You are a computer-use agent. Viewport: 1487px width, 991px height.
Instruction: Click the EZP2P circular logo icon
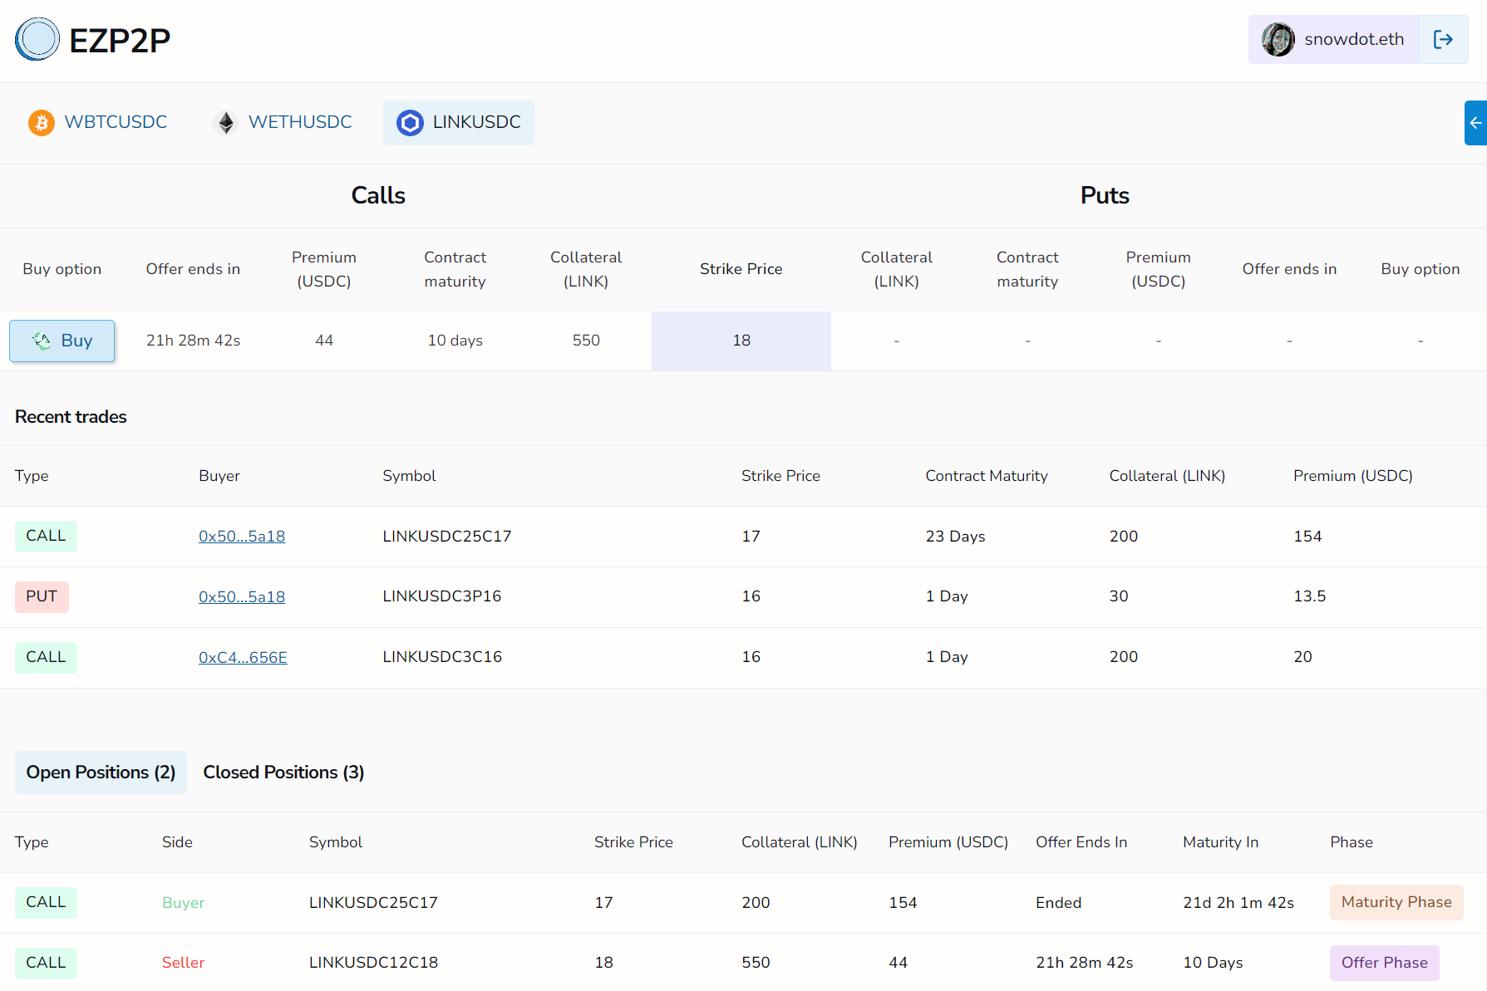37,39
